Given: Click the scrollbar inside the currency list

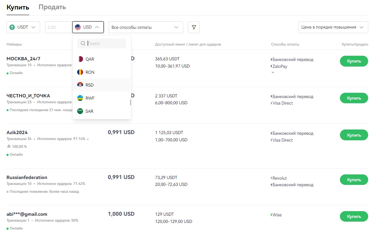Looking at the screenshot, I should point(130,102).
